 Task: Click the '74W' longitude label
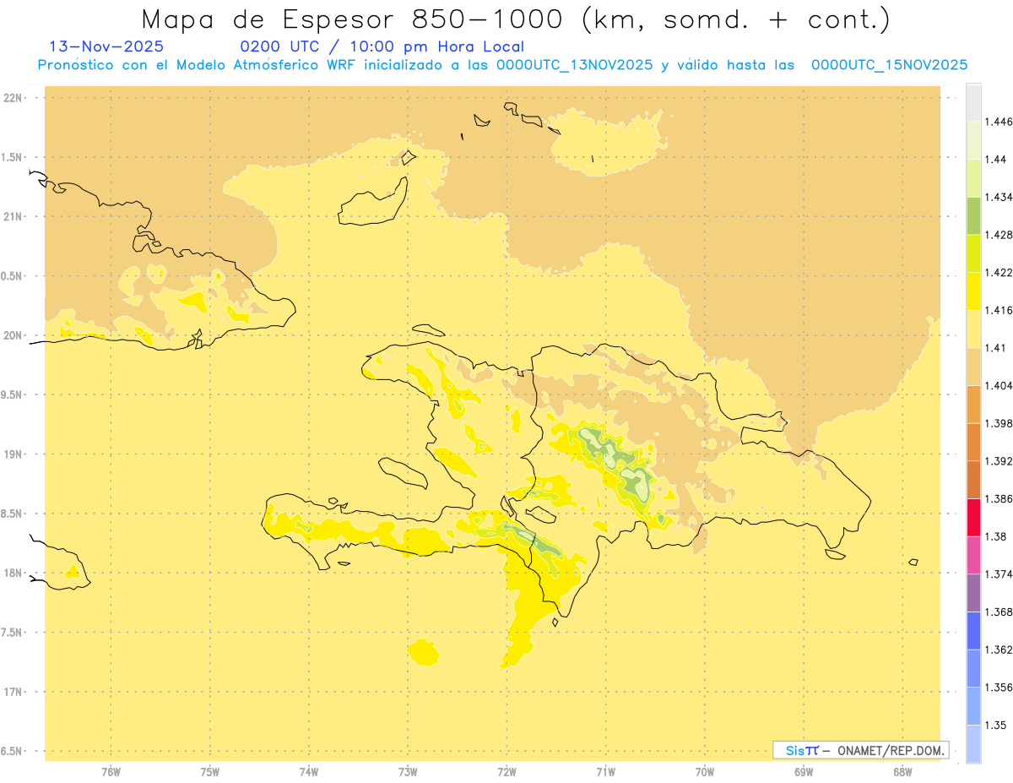(x=309, y=772)
